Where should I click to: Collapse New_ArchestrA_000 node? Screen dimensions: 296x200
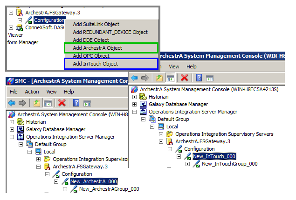[56, 182]
